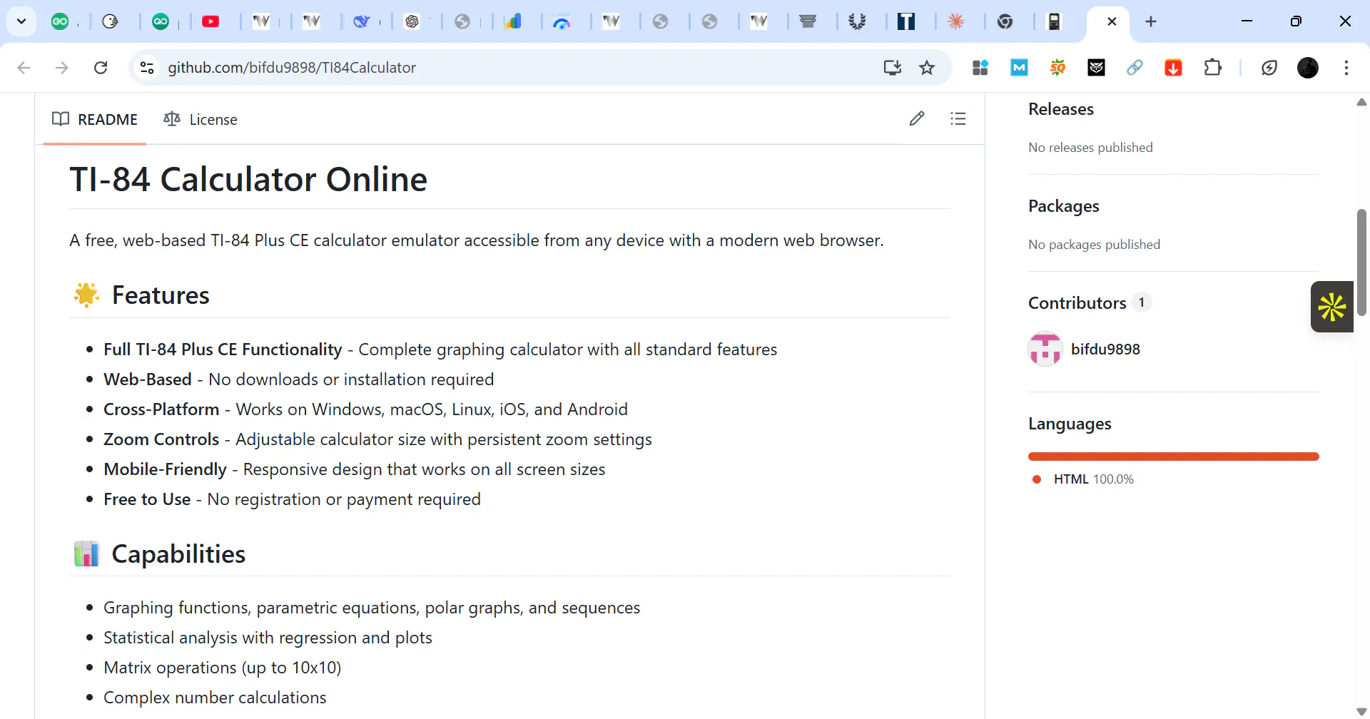This screenshot has height=719, width=1370.
Task: Switch to the pillar column favicon tab
Action: pyautogui.click(x=808, y=21)
